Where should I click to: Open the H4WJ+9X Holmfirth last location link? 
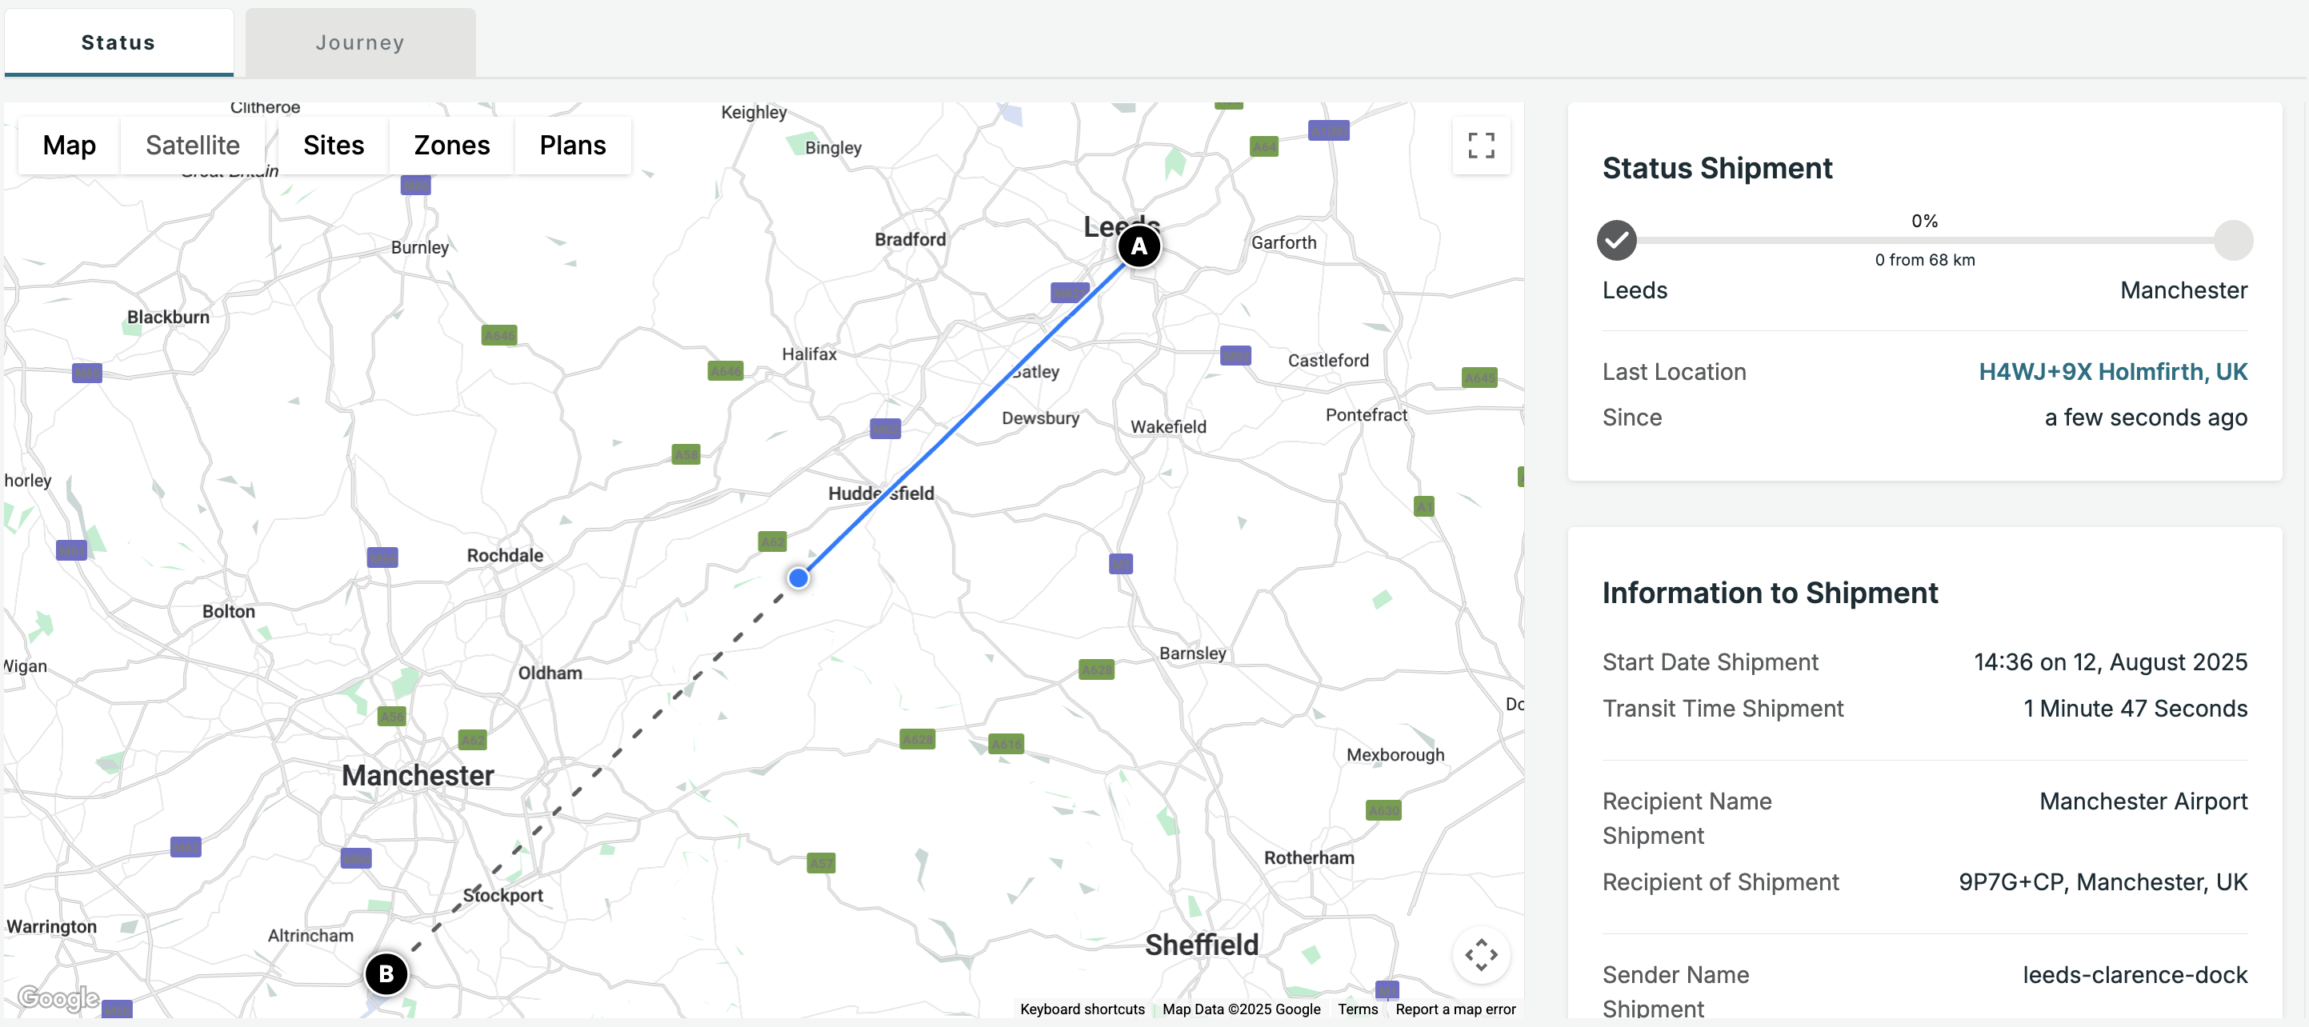click(2112, 372)
